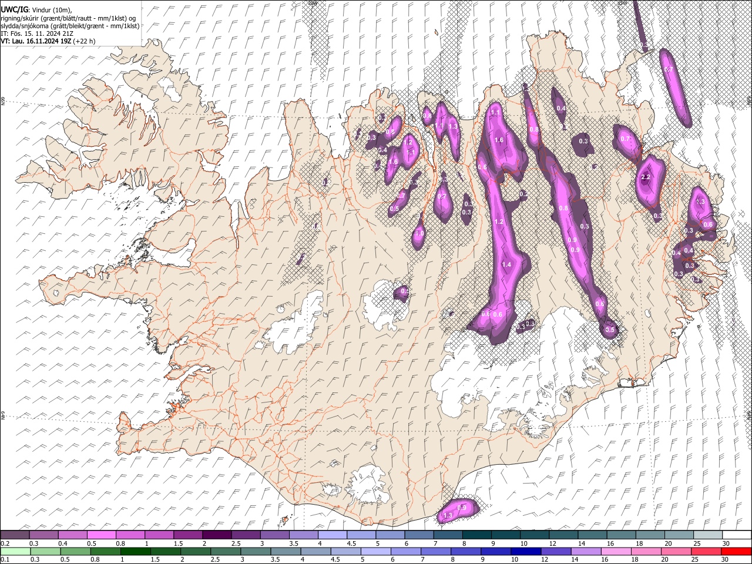Click the '30' label in the bottom legend row
This screenshot has width=752, height=564.
pos(726,560)
